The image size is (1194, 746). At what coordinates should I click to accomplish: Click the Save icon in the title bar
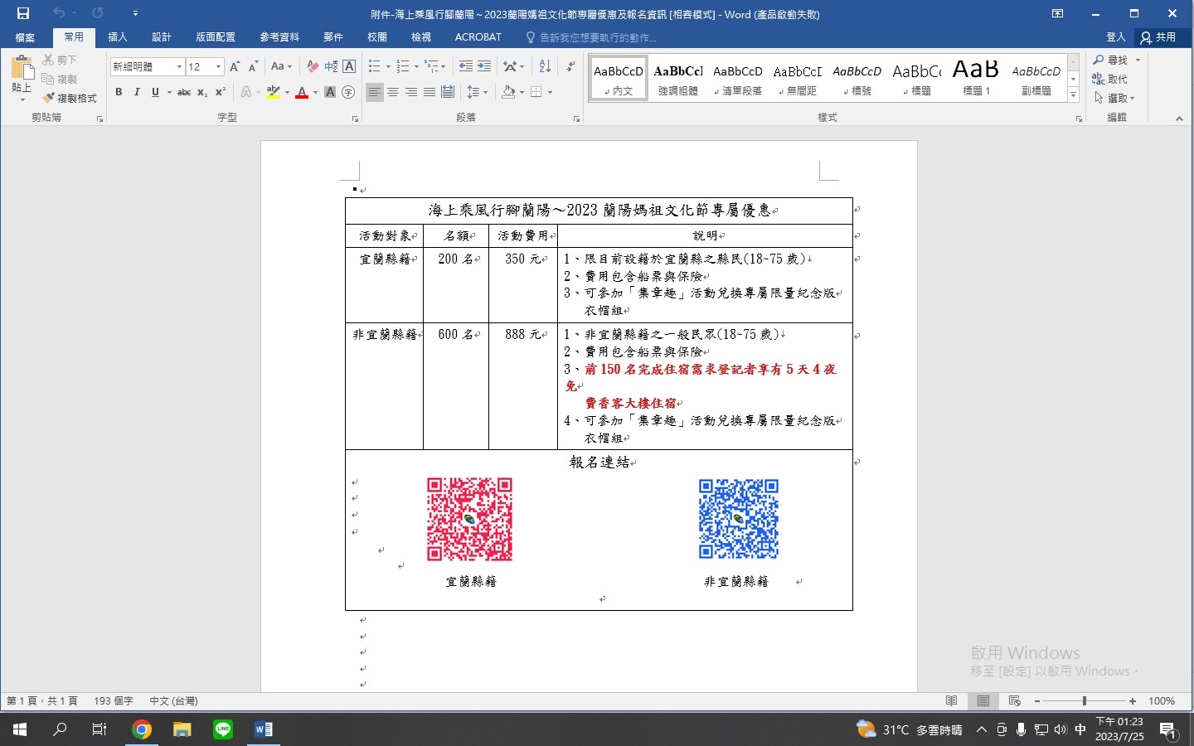(x=23, y=13)
